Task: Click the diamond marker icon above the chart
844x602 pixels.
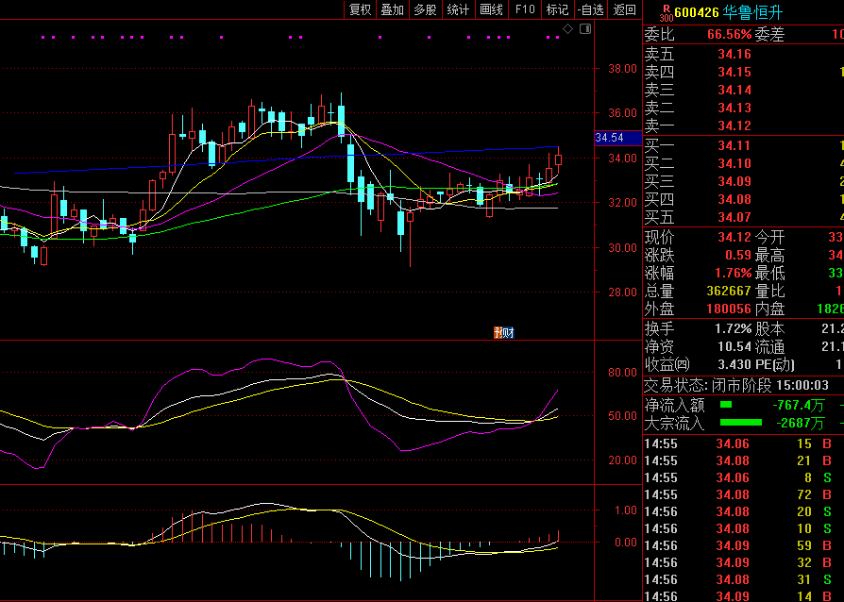Action: 568,29
